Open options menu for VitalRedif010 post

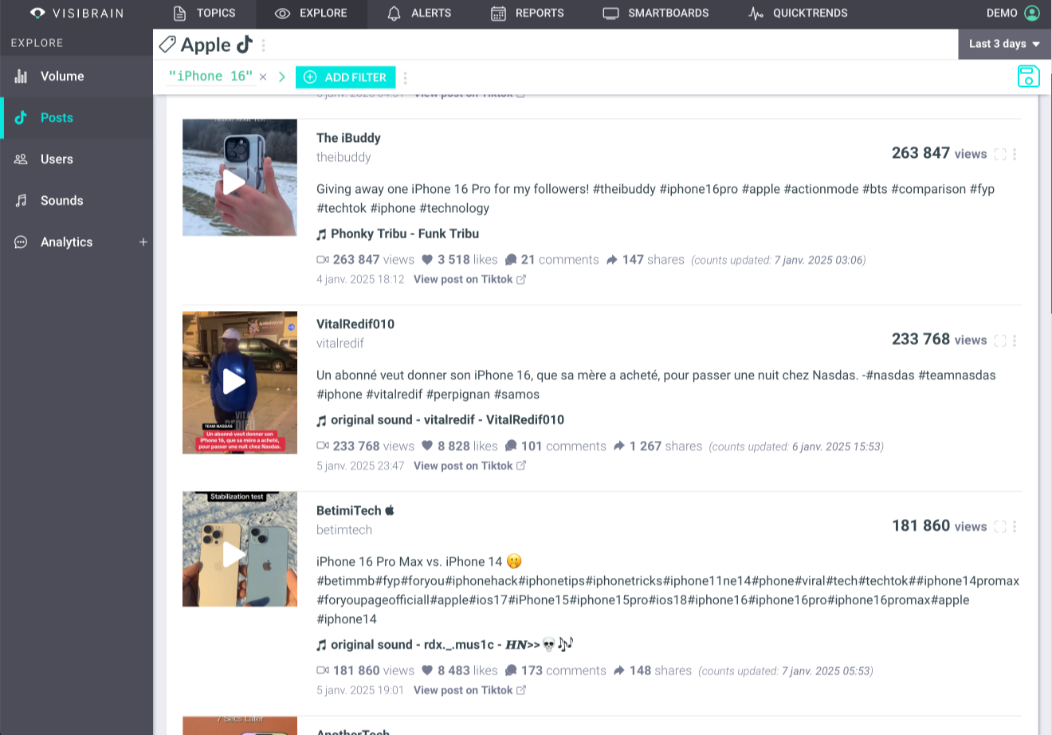[1015, 340]
